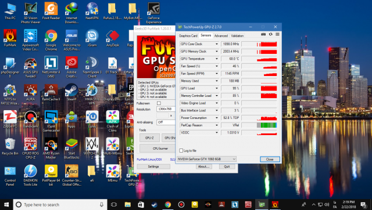Open the This PC desktop icon
Screen dimensions: 372x210
tap(10, 11)
